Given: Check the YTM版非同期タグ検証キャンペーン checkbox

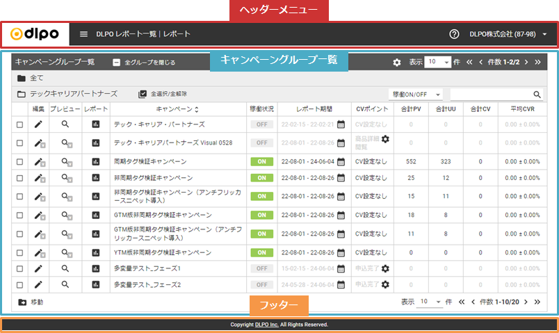Looking at the screenshot, I should click(x=19, y=253).
